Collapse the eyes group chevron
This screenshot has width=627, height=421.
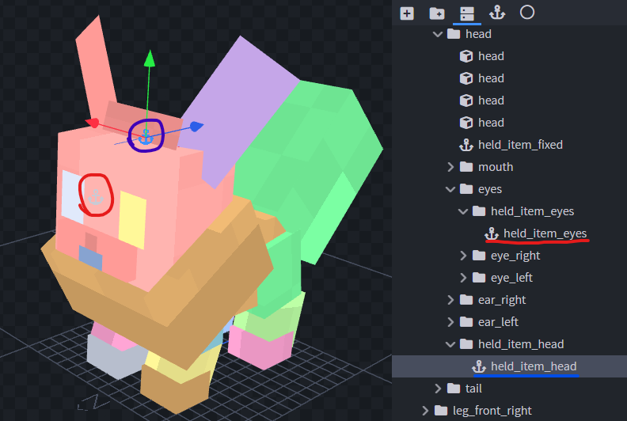pyautogui.click(x=450, y=189)
